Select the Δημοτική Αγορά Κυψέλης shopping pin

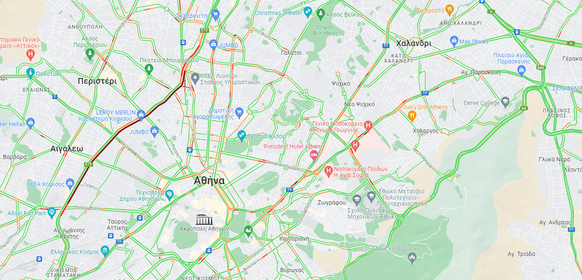coord(239,111)
